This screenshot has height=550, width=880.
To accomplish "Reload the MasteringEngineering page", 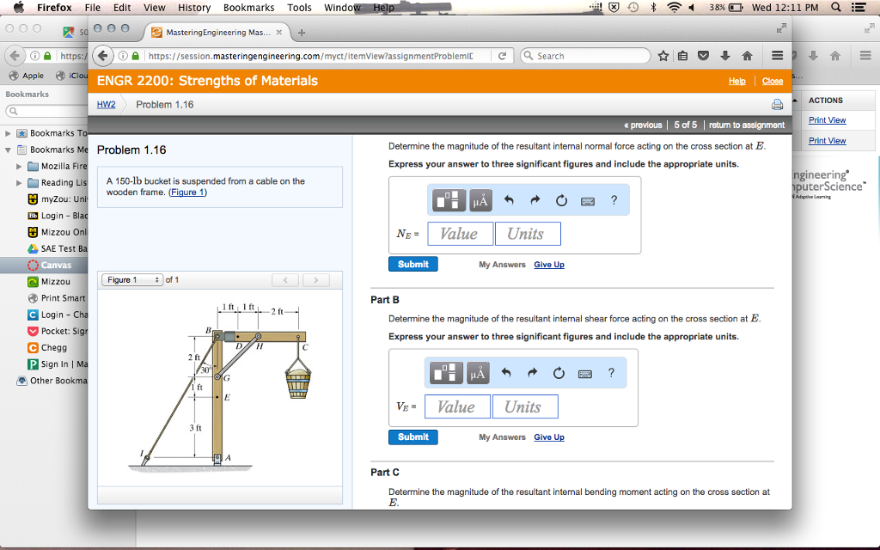I will click(x=502, y=56).
